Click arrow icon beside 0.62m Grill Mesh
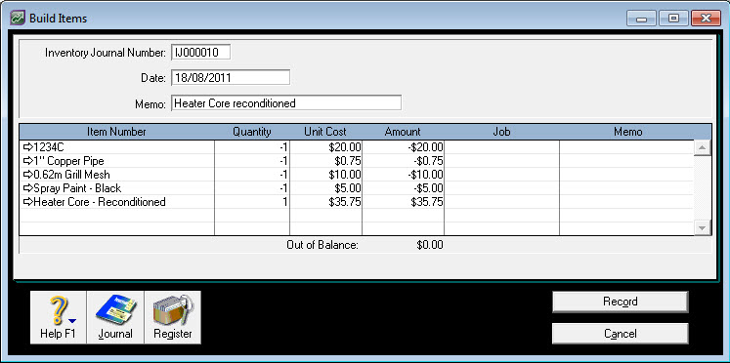 pos(28,175)
